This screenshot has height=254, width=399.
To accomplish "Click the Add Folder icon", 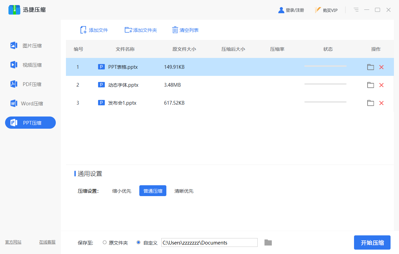I will point(128,30).
